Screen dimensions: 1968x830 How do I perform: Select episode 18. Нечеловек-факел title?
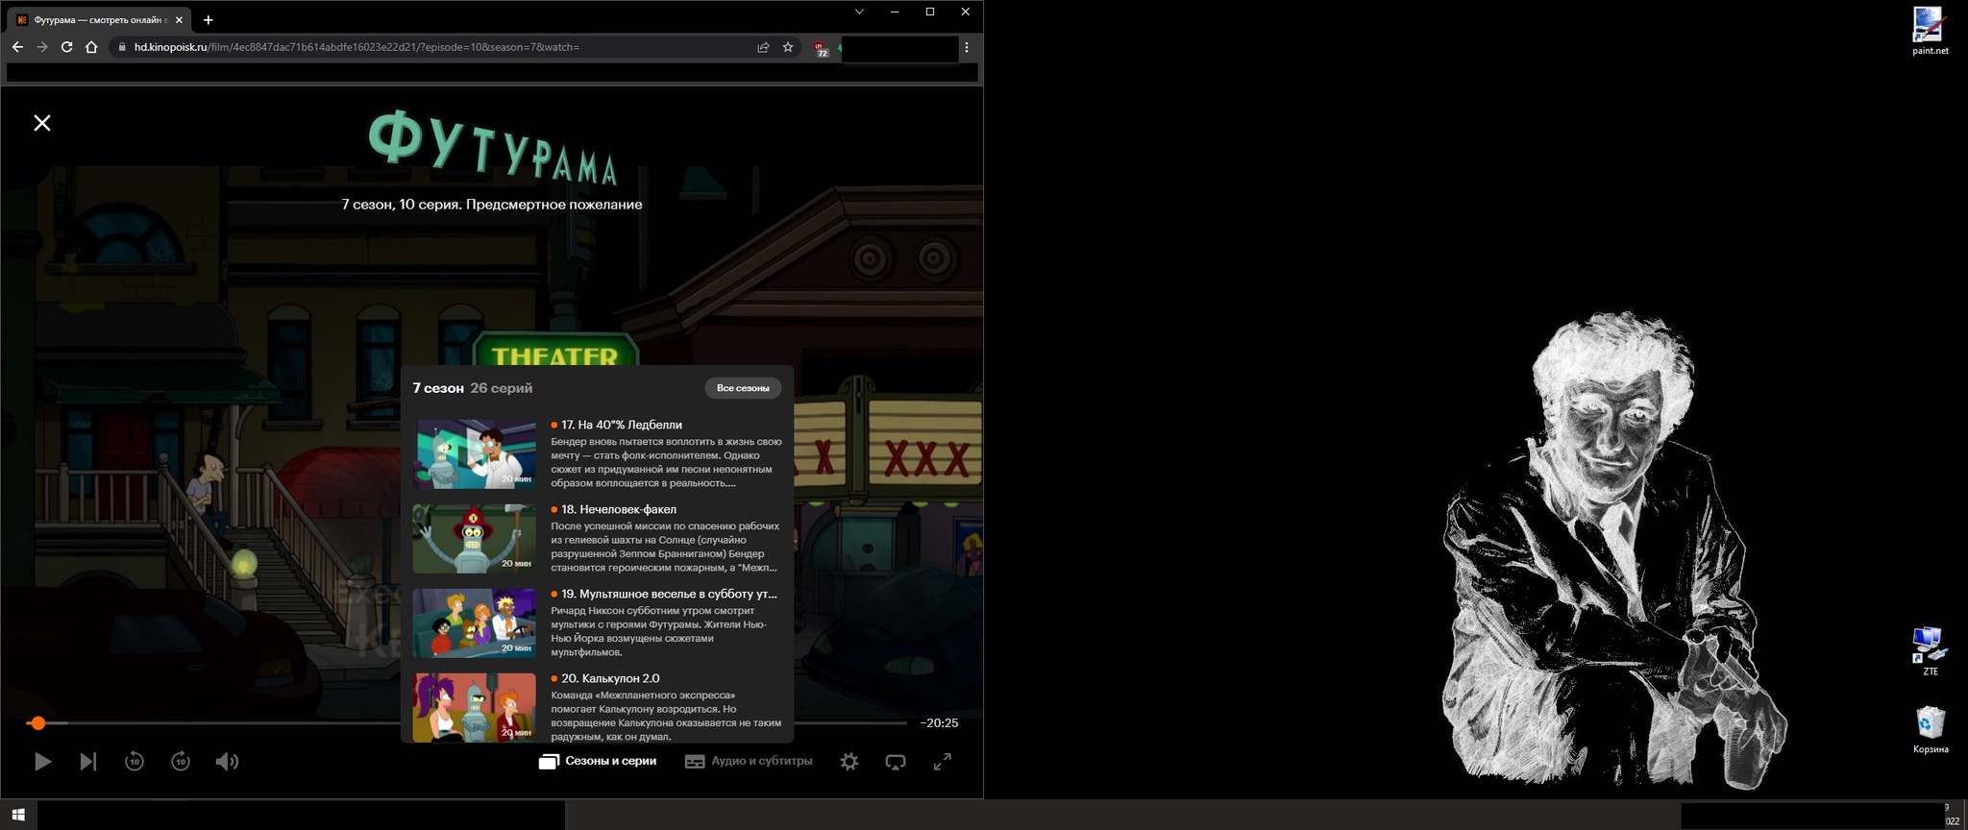(619, 509)
